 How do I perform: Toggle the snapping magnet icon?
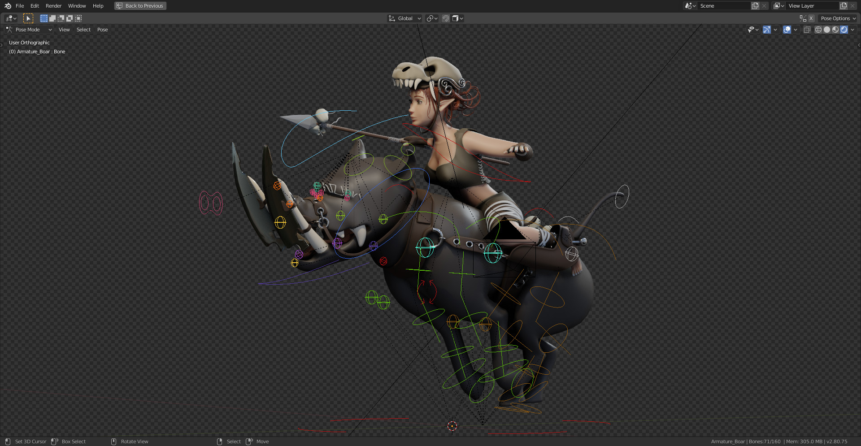point(446,18)
